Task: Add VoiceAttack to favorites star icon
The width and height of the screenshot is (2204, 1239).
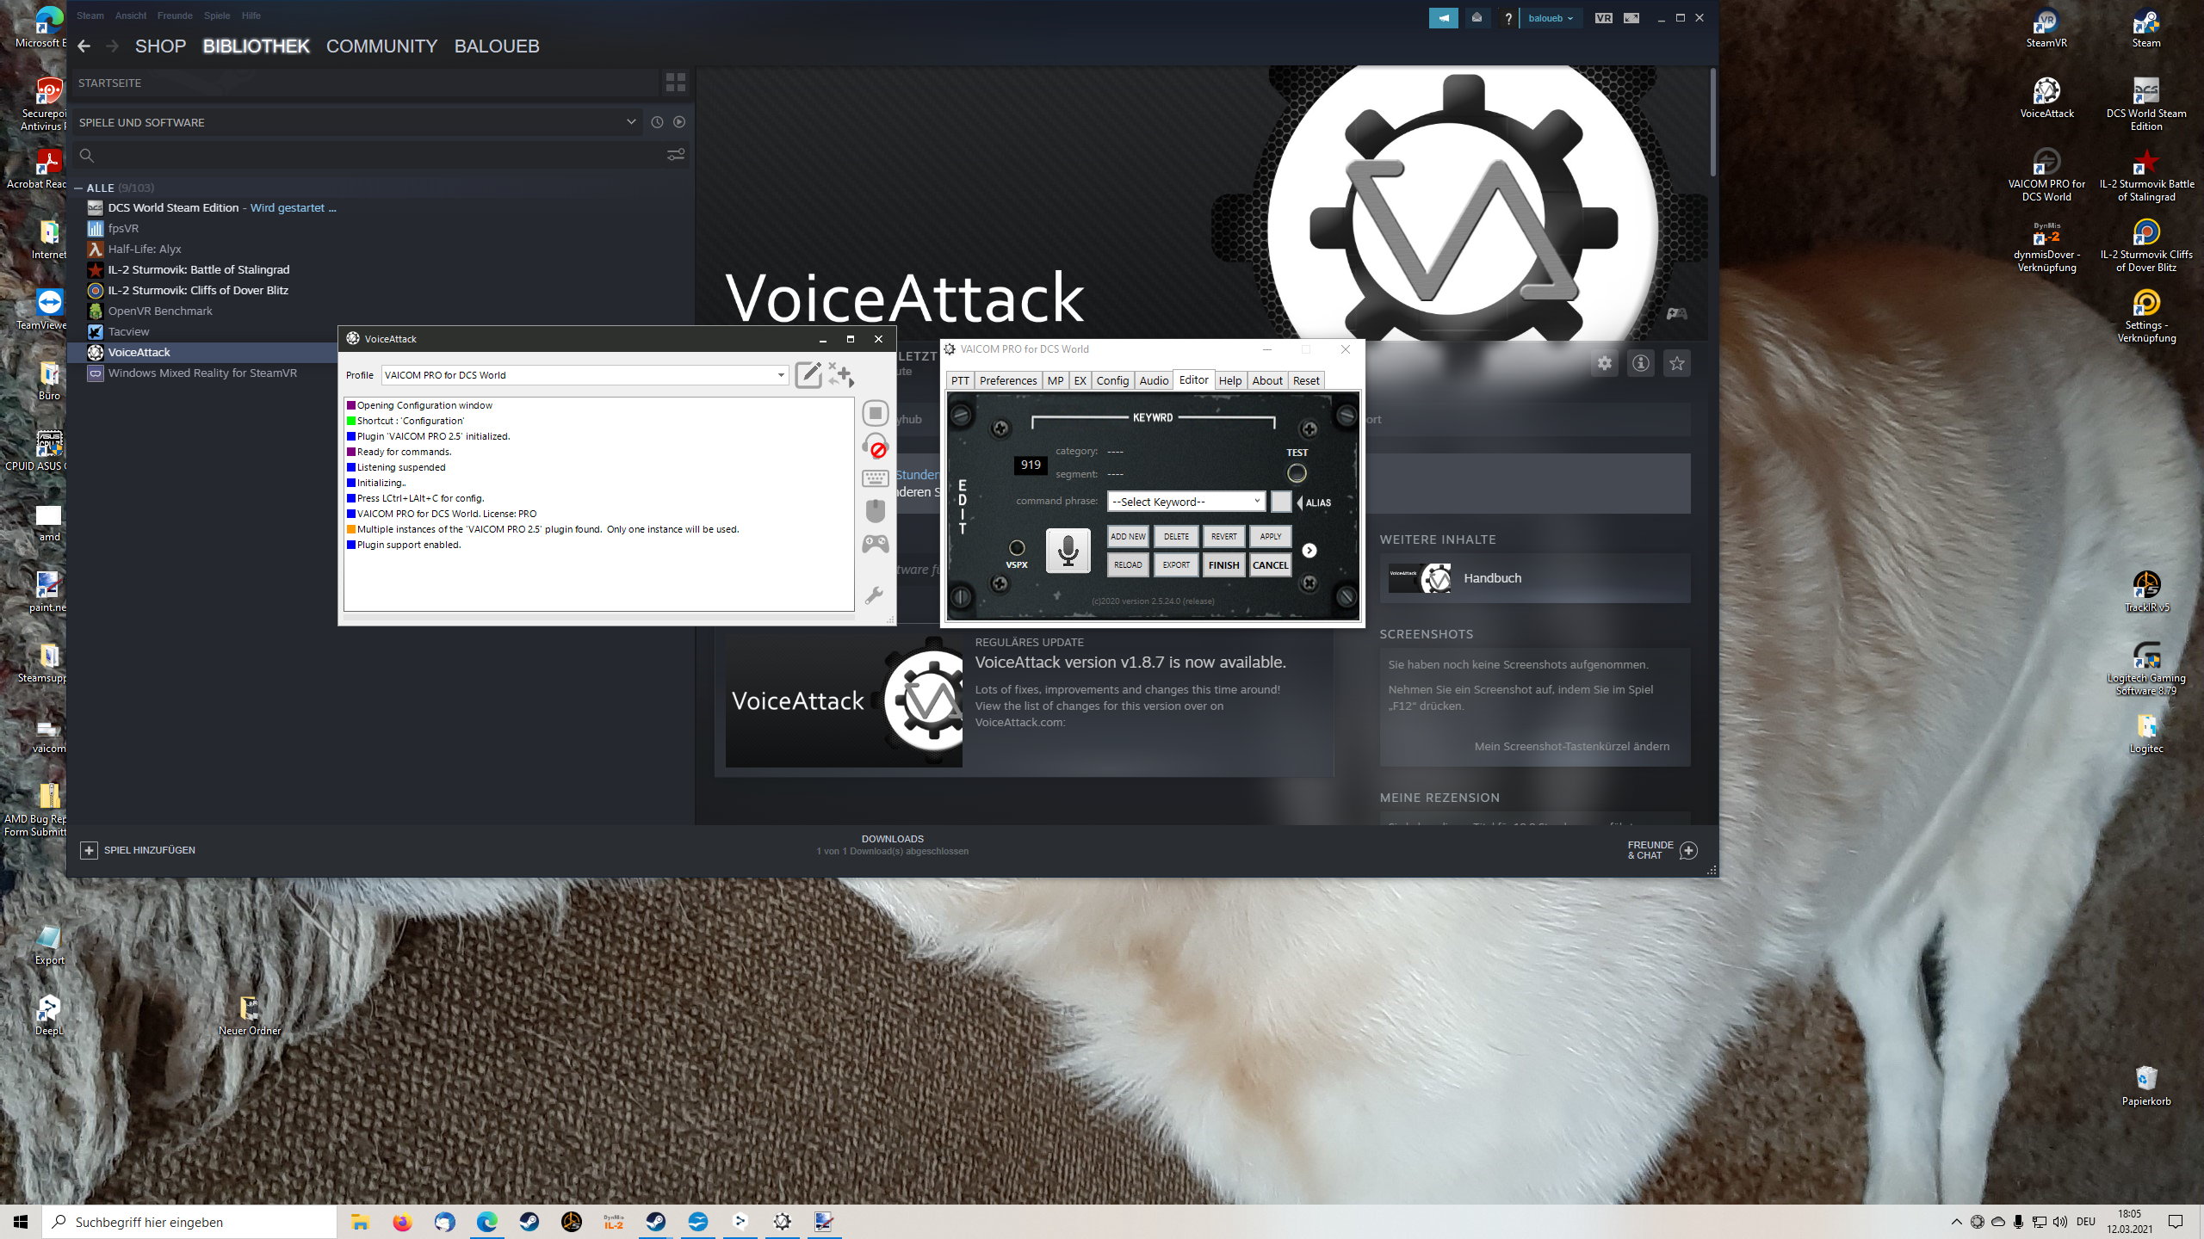Action: 1677,364
